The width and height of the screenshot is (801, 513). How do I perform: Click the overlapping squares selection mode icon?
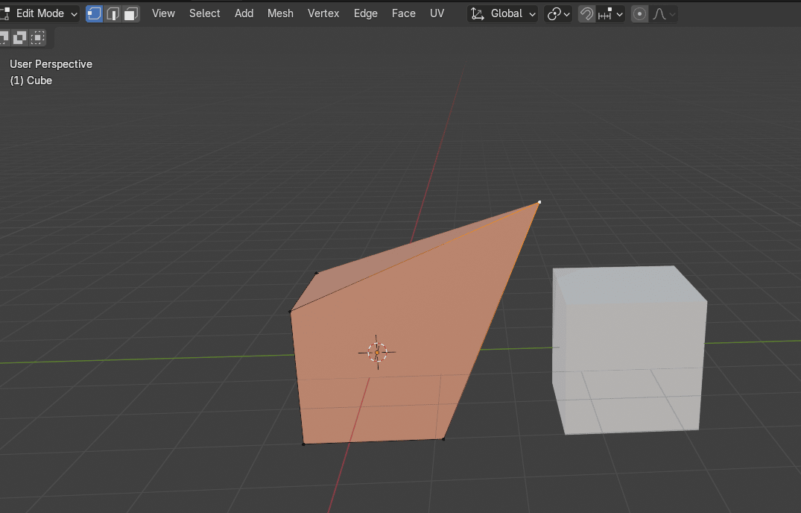[x=20, y=37]
